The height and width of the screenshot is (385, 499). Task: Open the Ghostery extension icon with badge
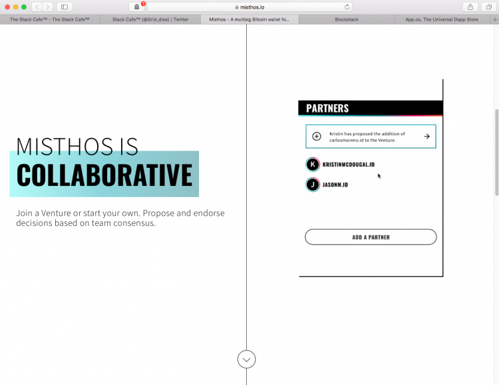[137, 7]
